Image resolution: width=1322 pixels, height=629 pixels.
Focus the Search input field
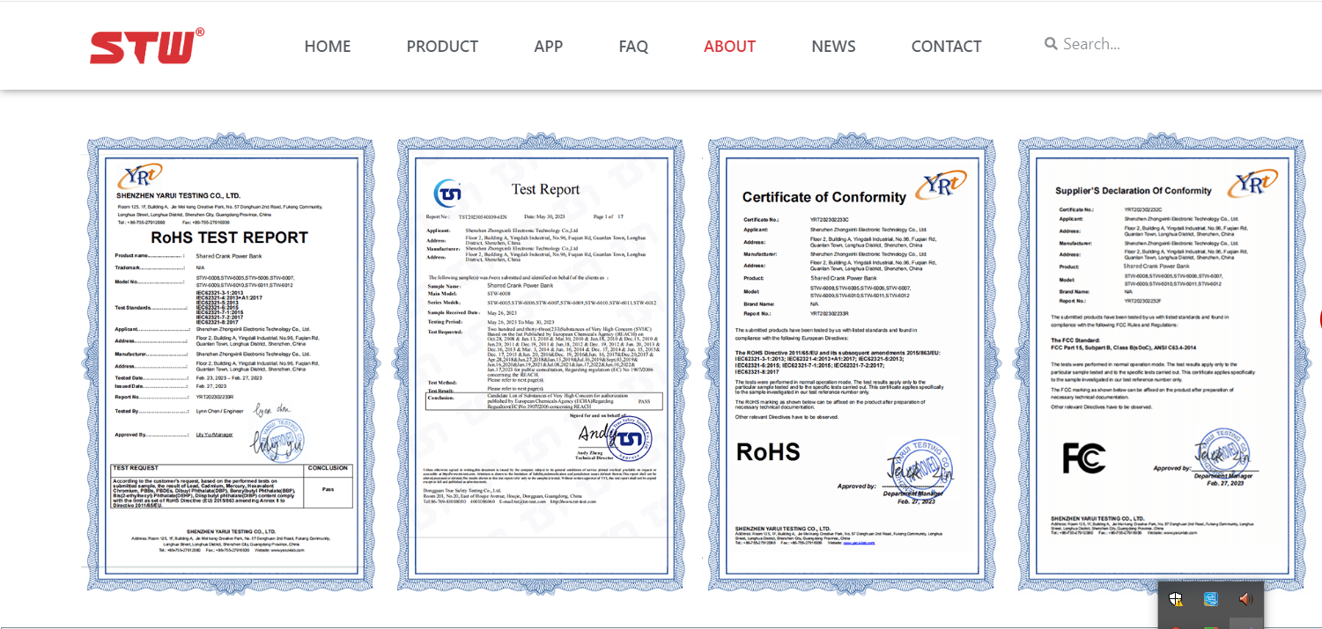pos(1119,44)
